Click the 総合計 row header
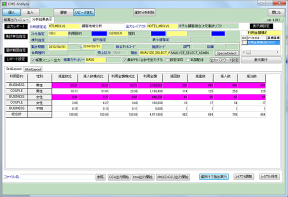The height and width of the screenshot is (197, 288). (16, 114)
